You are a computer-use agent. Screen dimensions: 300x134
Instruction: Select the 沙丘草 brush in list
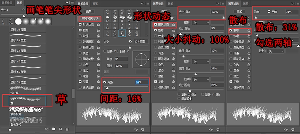[x=27, y=90]
